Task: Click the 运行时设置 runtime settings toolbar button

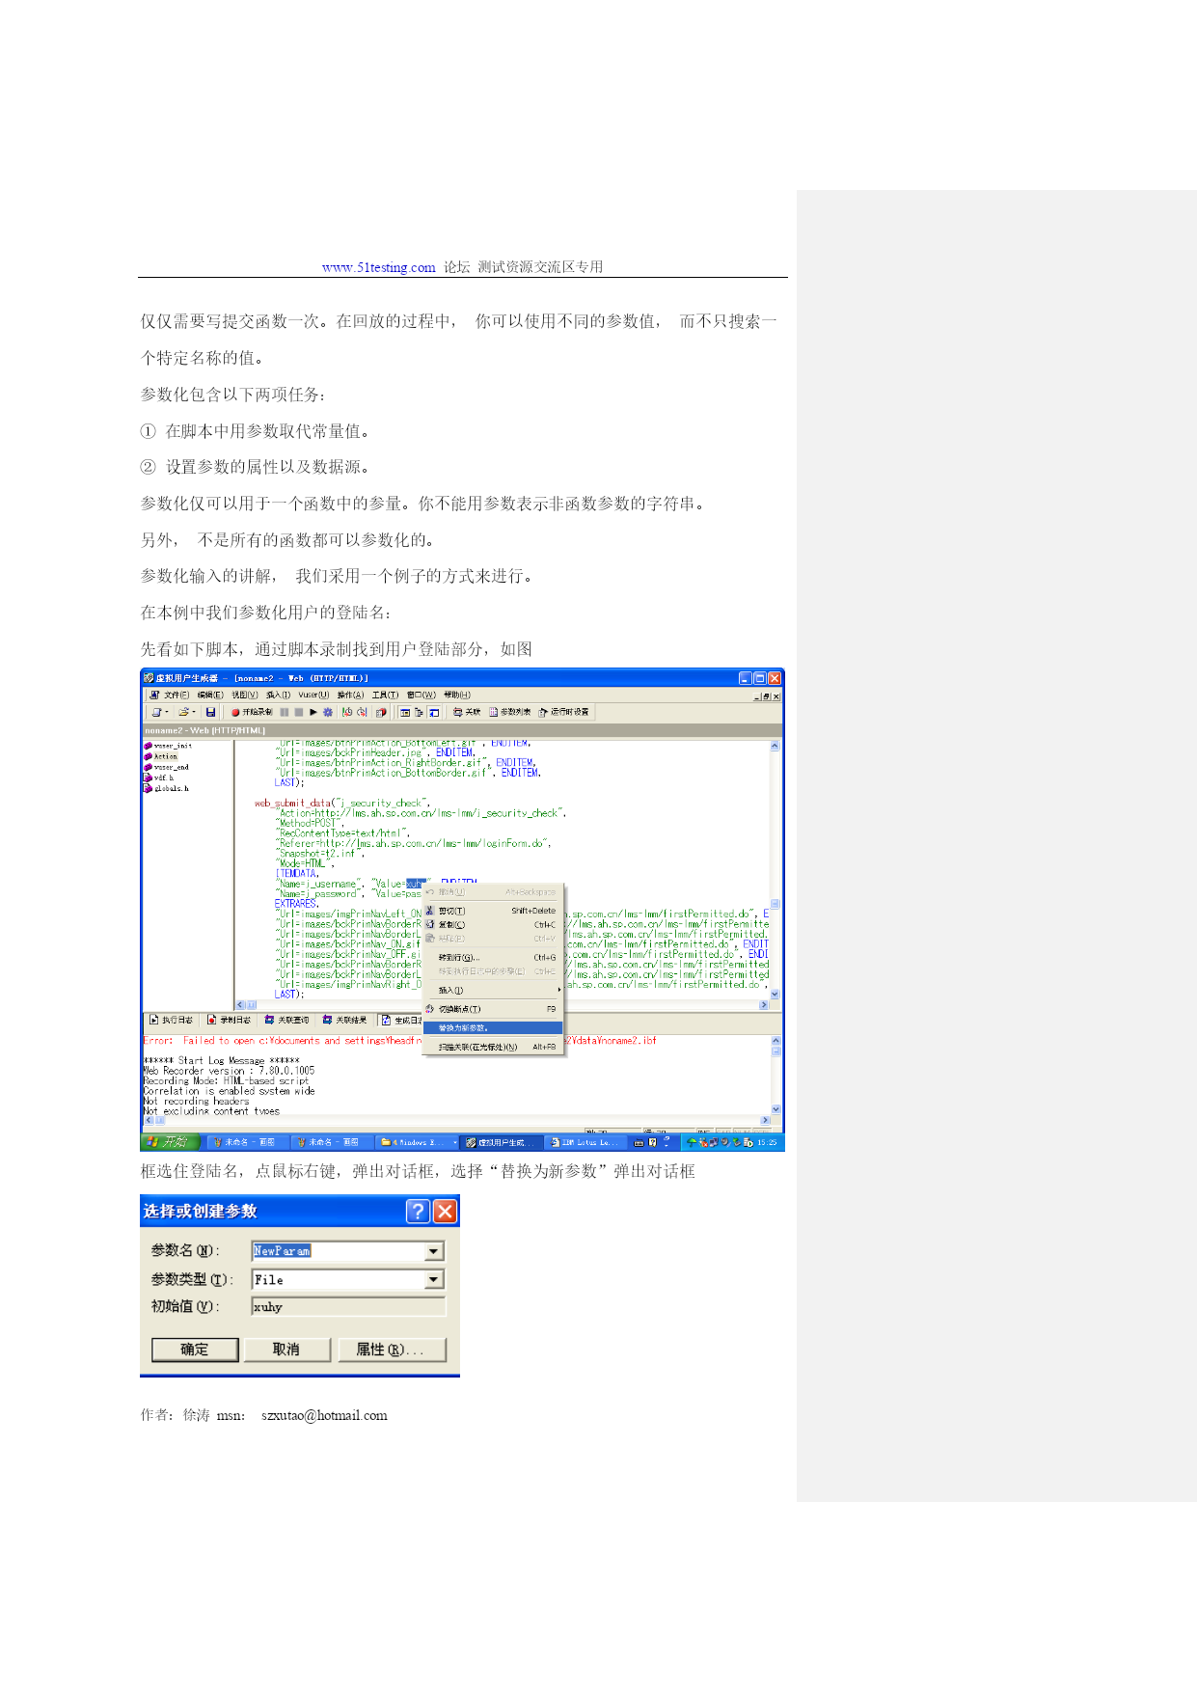Action: pyautogui.click(x=564, y=712)
